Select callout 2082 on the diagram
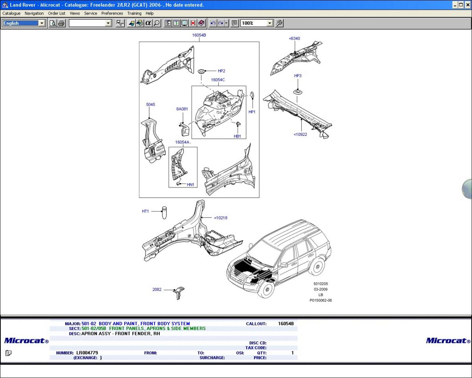 pyautogui.click(x=157, y=290)
